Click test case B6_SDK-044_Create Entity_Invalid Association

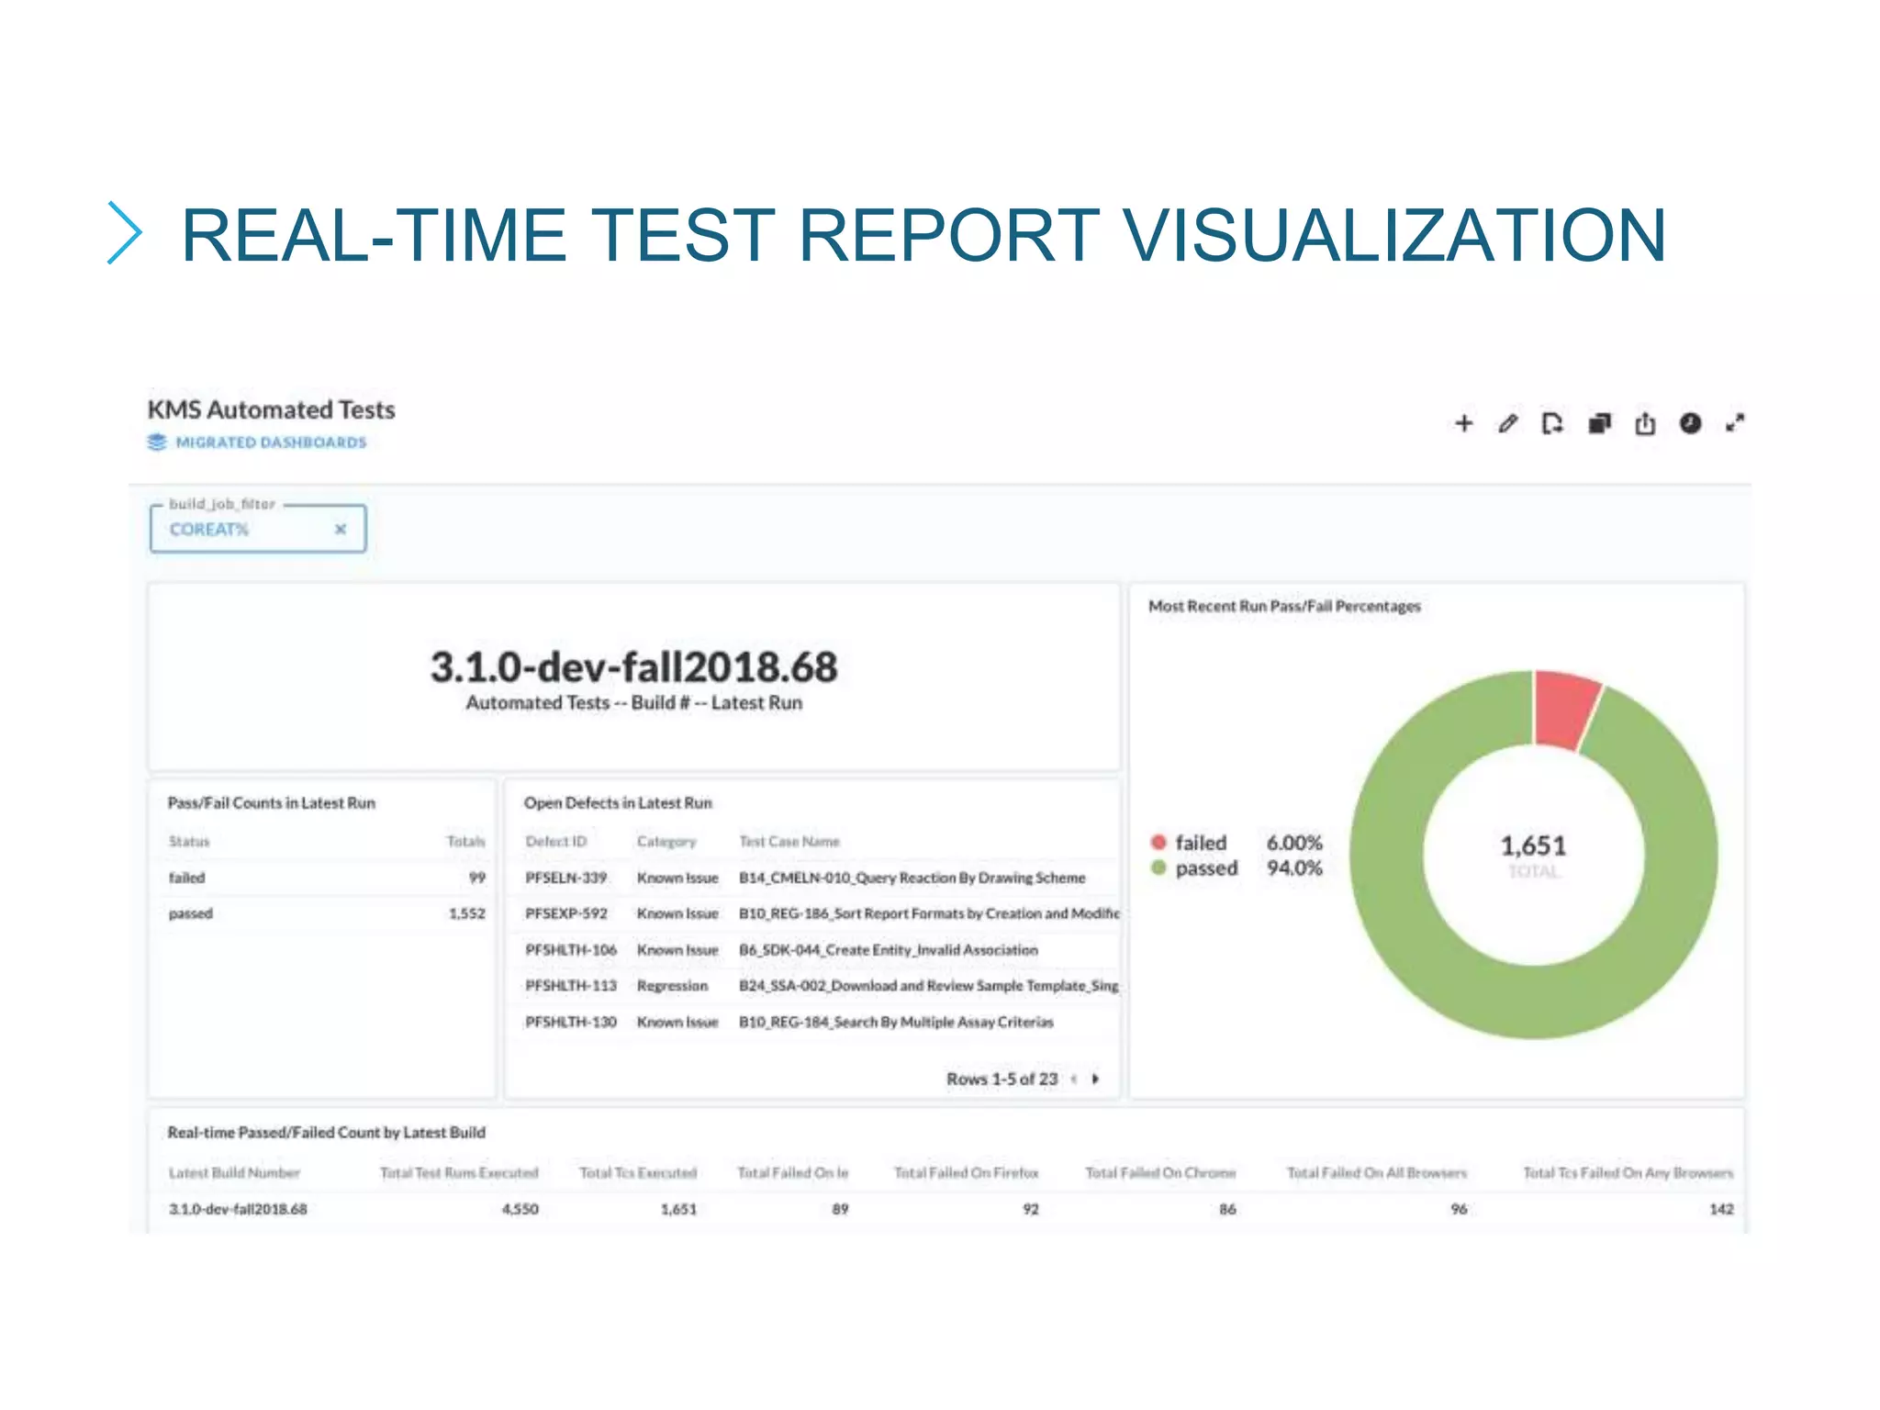889,950
